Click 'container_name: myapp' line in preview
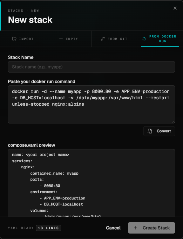Viewport: 183px width, 239px height. (x=54, y=173)
